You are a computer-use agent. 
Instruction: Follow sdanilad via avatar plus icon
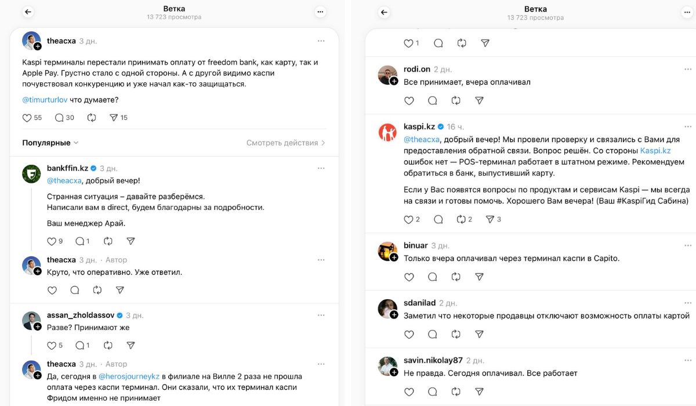(x=393, y=315)
